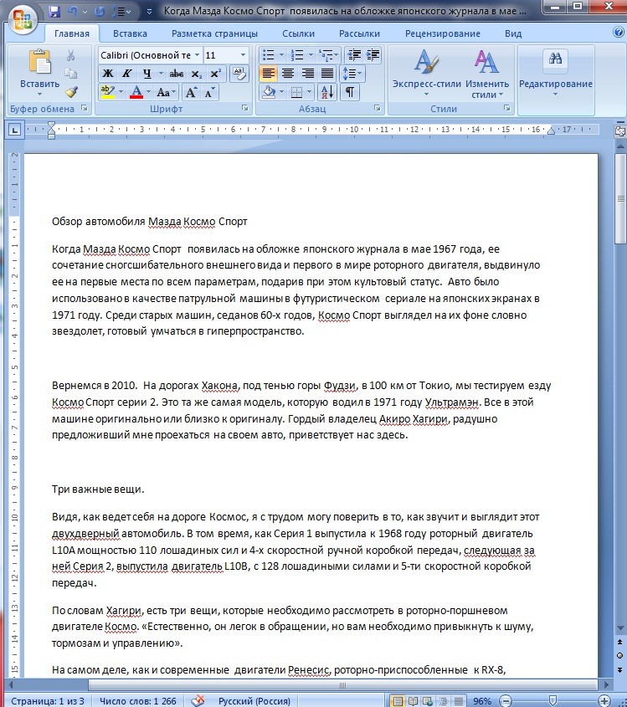
Task: Click 96% zoom level button
Action: click(x=481, y=701)
